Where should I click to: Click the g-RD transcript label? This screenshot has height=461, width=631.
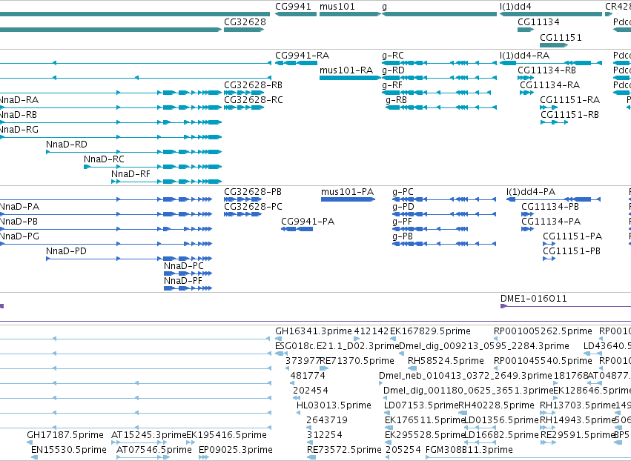click(x=393, y=70)
